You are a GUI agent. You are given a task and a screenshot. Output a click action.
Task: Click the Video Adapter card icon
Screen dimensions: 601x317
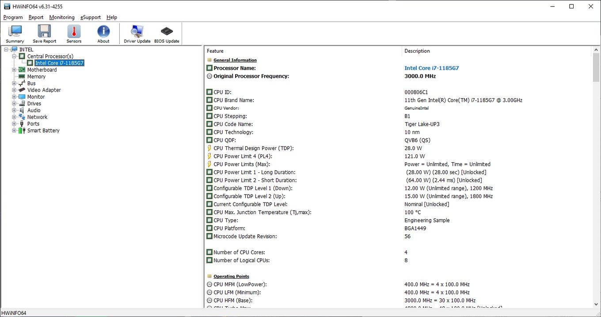point(22,90)
